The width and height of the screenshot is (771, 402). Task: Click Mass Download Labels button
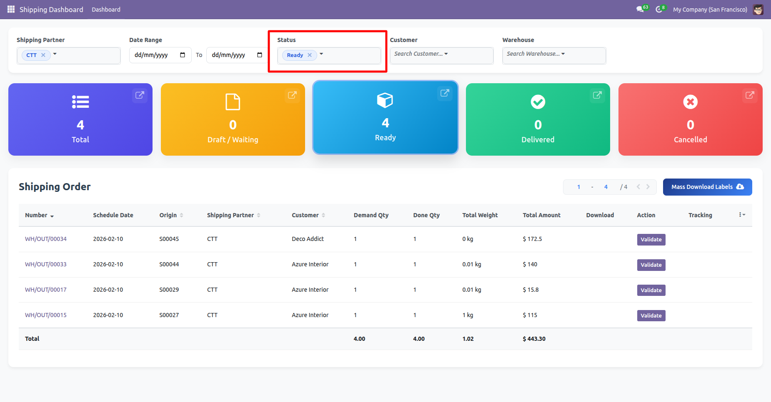pyautogui.click(x=707, y=187)
